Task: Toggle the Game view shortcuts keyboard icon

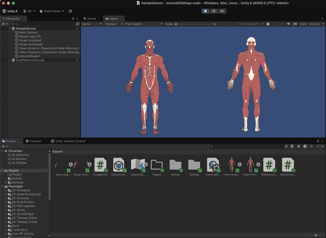Action: (295, 24)
